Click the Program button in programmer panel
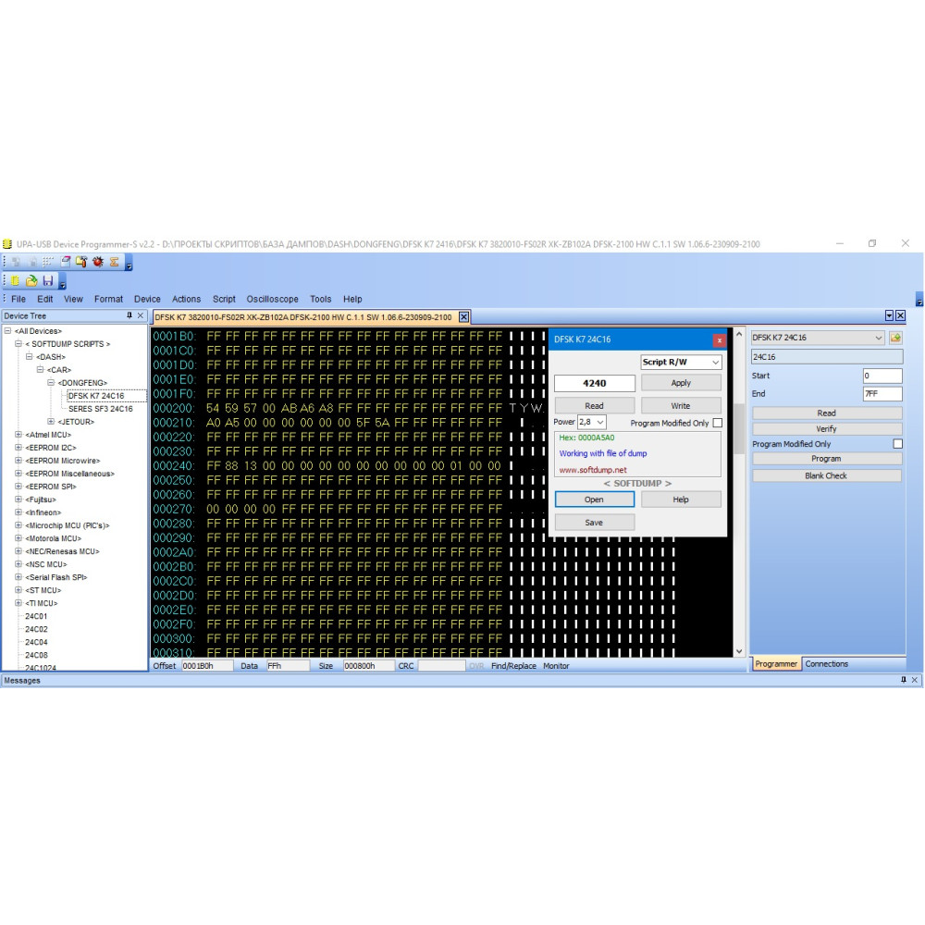The height and width of the screenshot is (925, 925). pyautogui.click(x=826, y=459)
